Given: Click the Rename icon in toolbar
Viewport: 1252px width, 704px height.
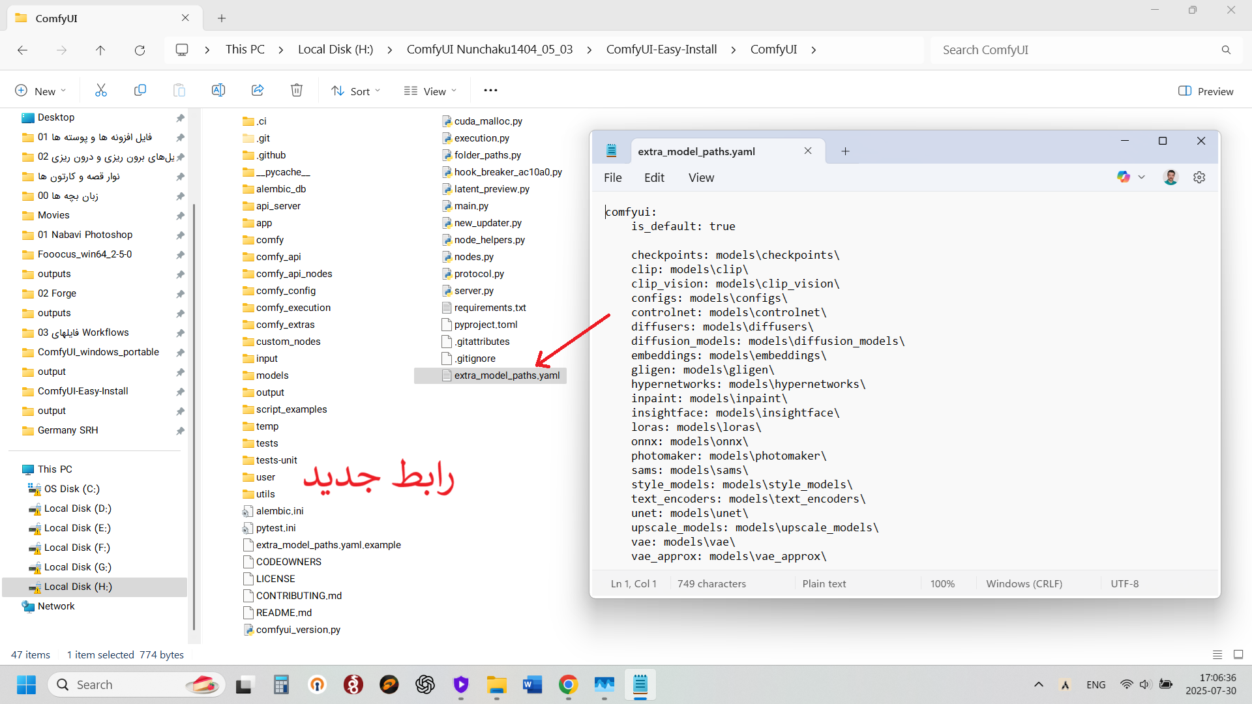Looking at the screenshot, I should 218,91.
